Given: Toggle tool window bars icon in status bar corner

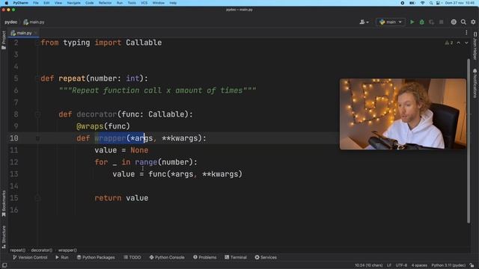Looking at the screenshot, I should (x=4, y=265).
